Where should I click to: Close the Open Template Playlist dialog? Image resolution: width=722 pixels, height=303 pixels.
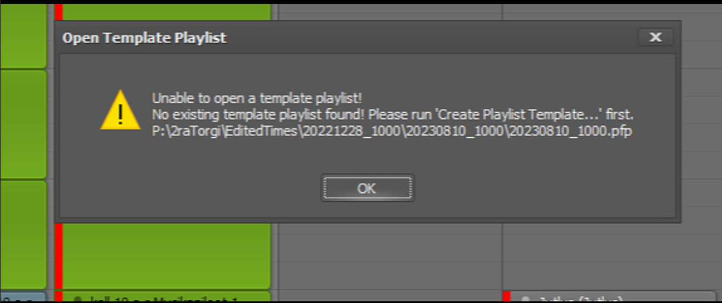pos(655,37)
